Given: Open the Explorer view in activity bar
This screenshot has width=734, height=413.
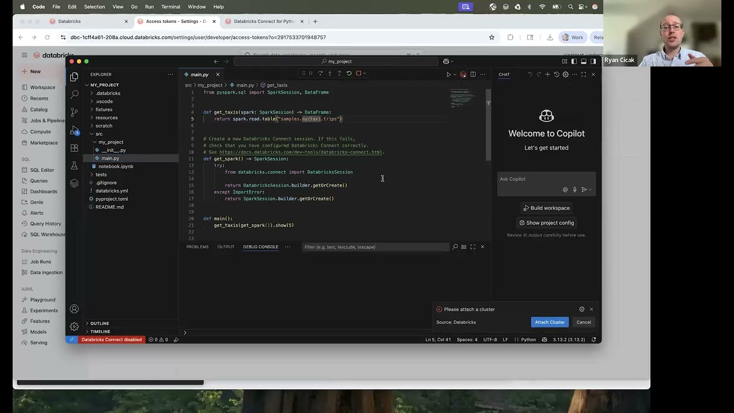Looking at the screenshot, I should pos(74,76).
